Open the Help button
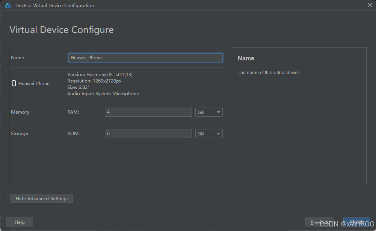The width and height of the screenshot is (376, 231). point(20,222)
